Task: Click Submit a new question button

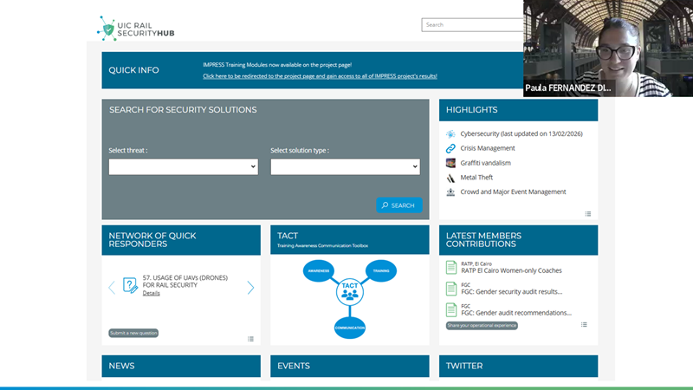Action: point(133,333)
